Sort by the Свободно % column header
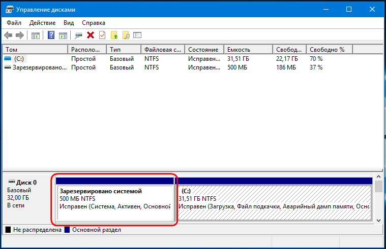 coord(330,50)
